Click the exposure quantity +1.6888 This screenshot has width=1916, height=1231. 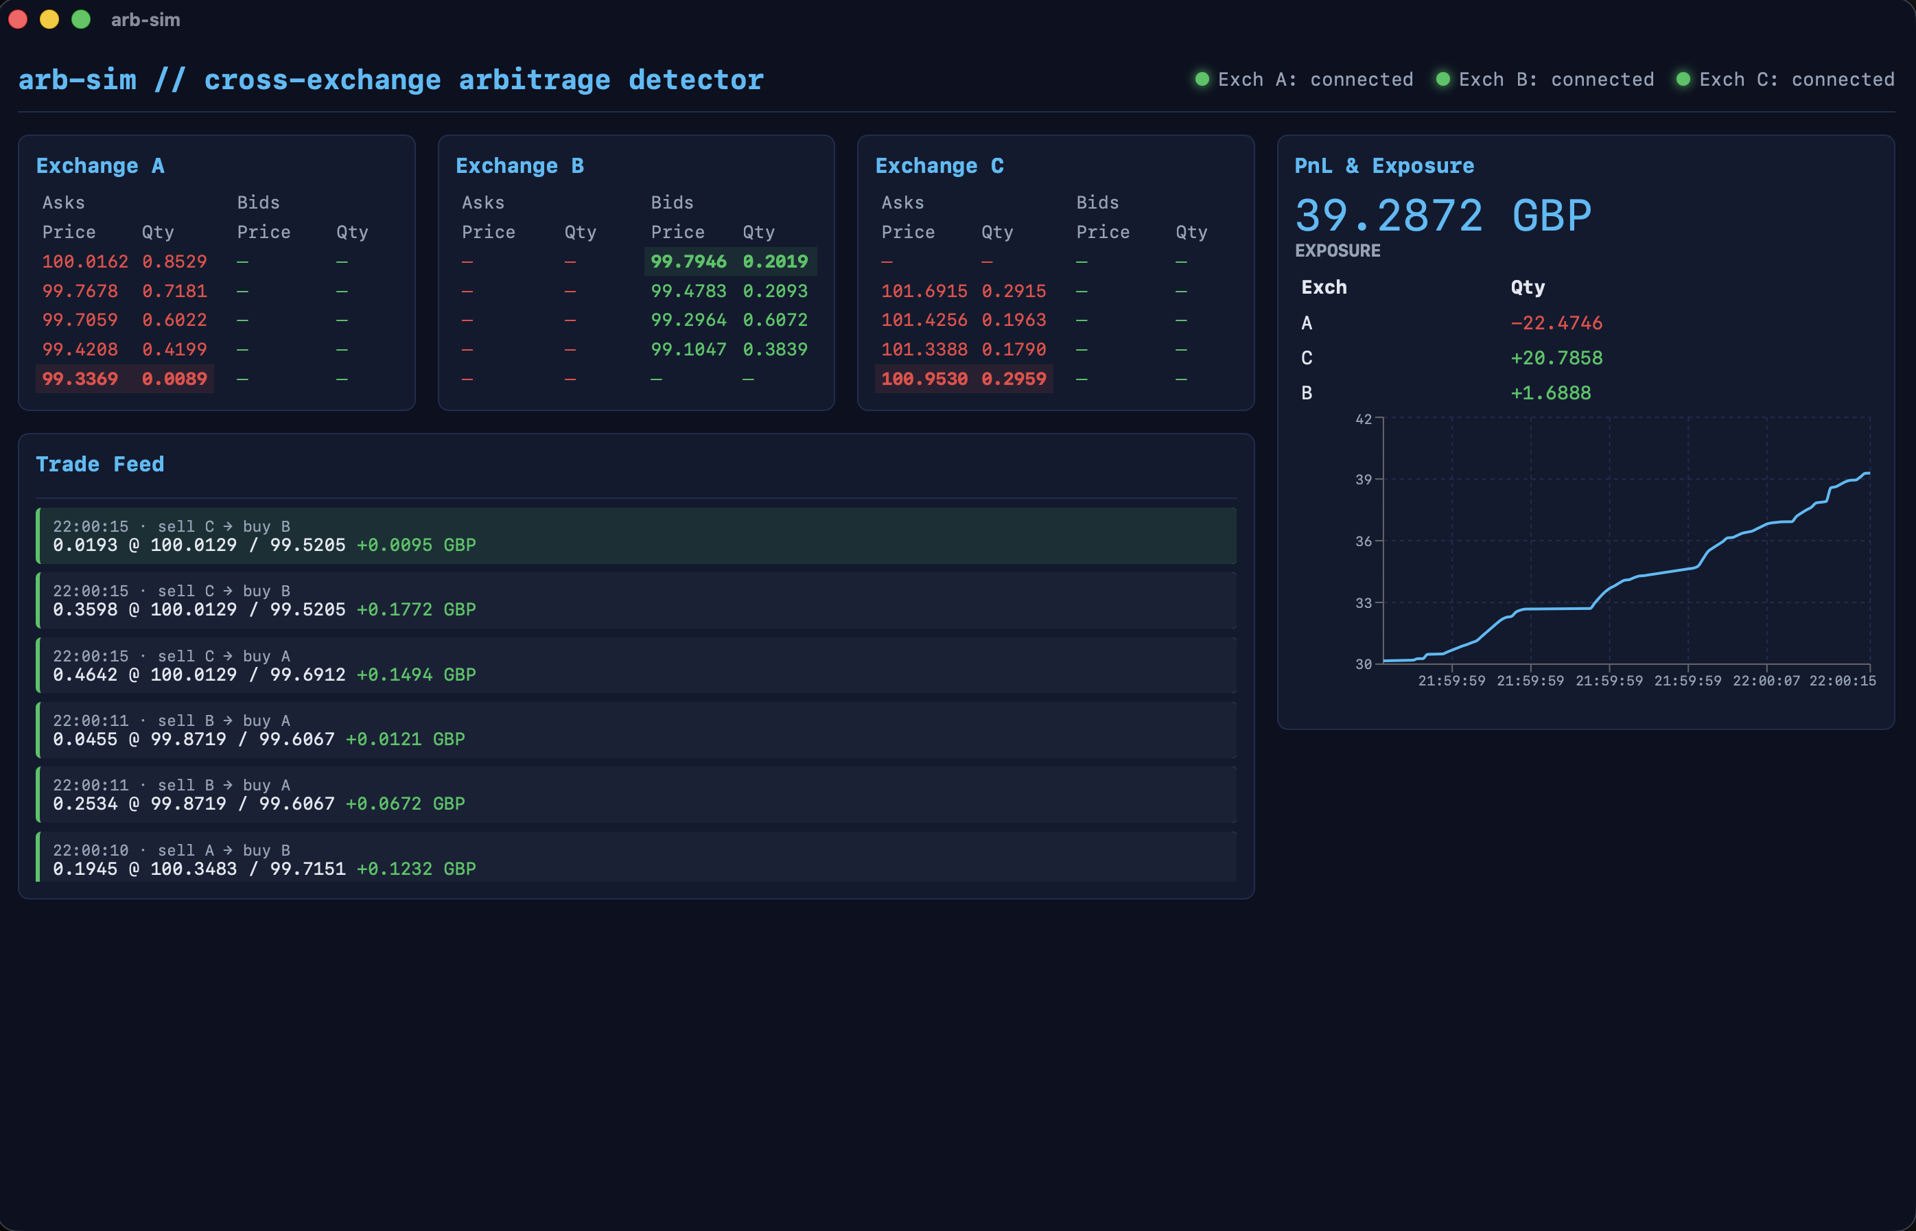(1551, 393)
